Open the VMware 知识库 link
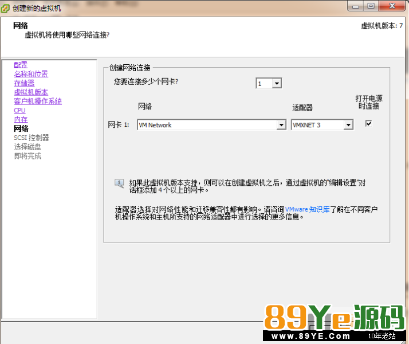 pos(308,210)
